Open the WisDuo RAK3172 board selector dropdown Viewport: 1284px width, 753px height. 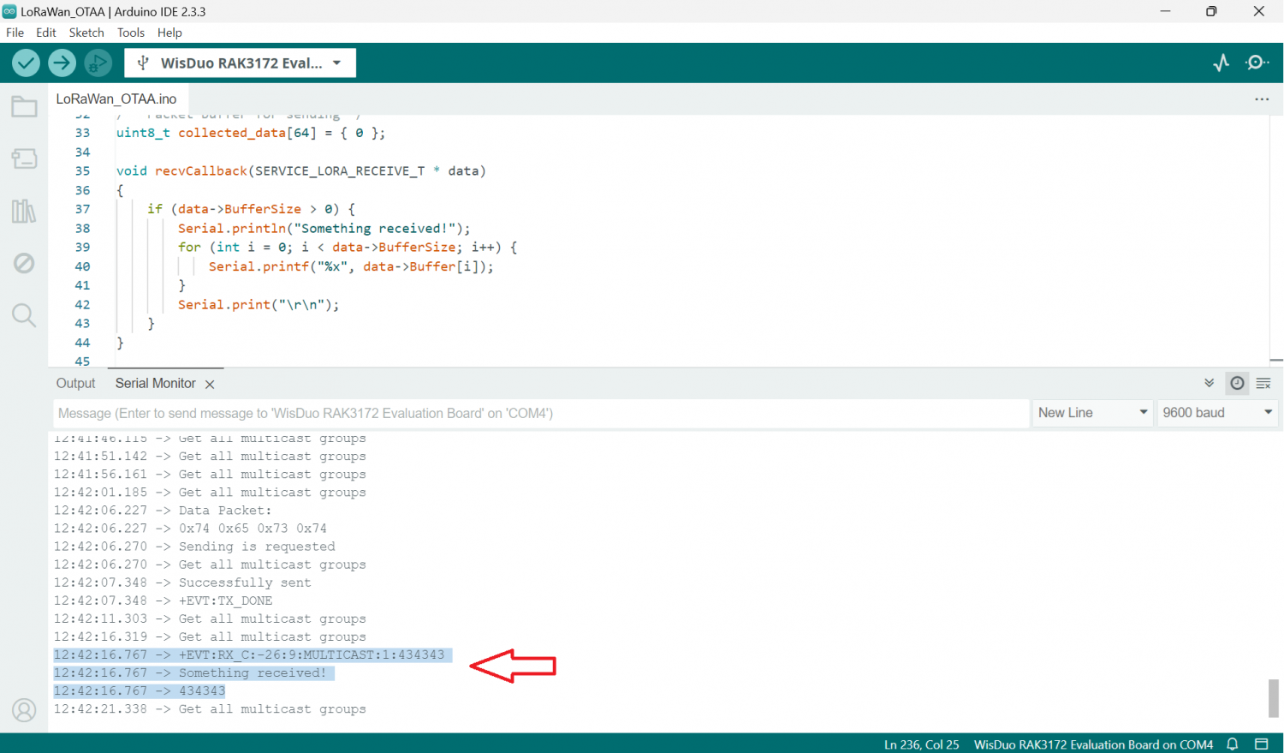point(240,63)
